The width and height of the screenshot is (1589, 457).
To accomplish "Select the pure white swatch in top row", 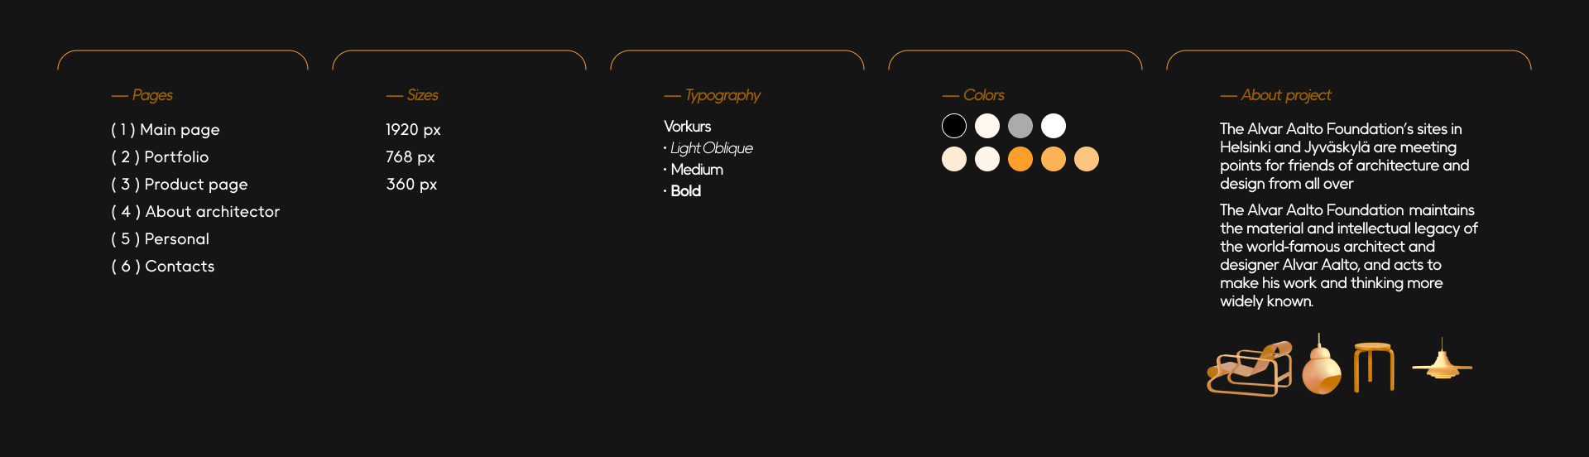I will pyautogui.click(x=1054, y=126).
